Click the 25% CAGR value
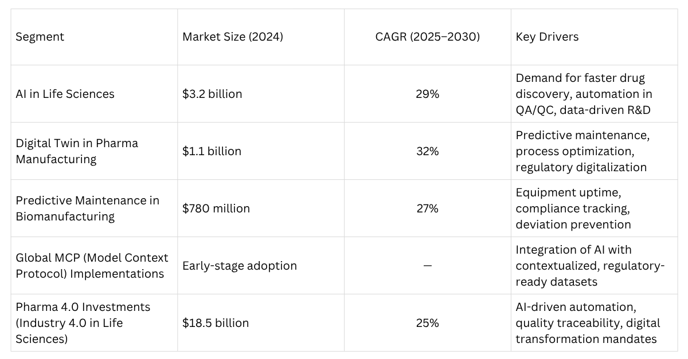This screenshot has height=359, width=688. tap(427, 323)
